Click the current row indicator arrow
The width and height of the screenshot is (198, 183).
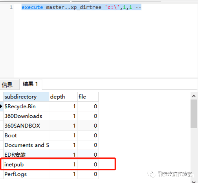click(1, 107)
